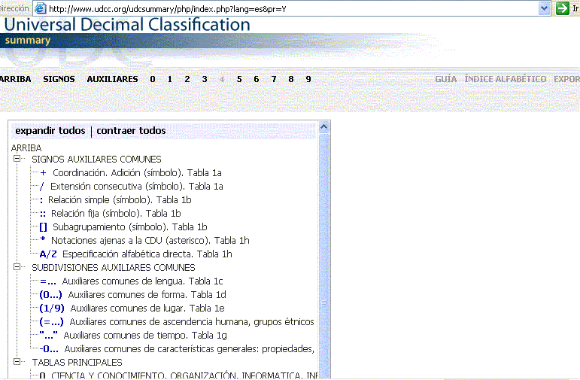580x380 pixels.
Task: Select class 5 in the navigation bar
Action: click(239, 79)
